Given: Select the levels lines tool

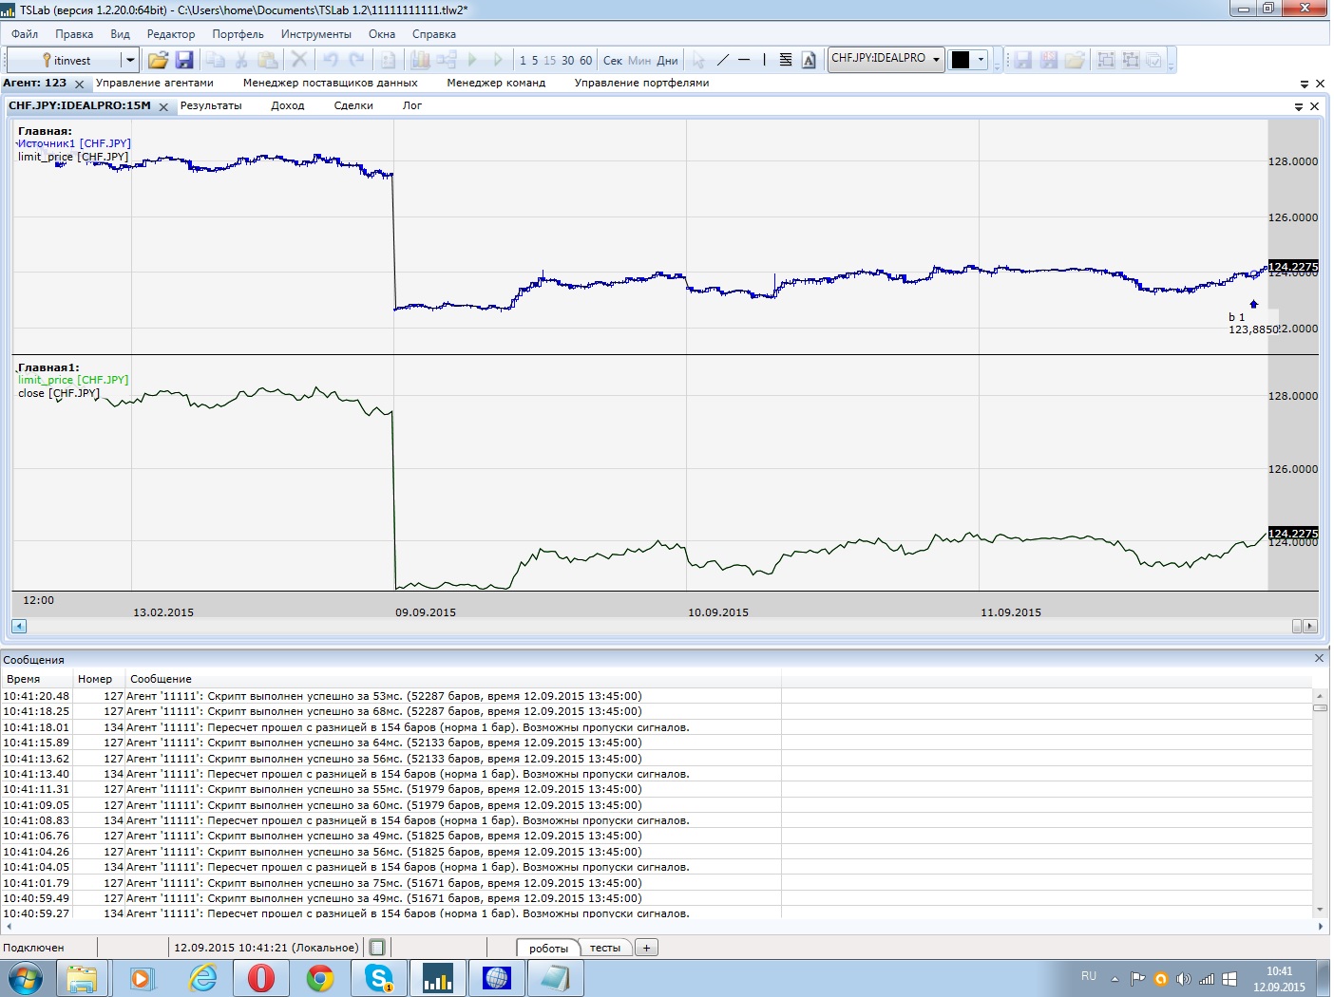Looking at the screenshot, I should [x=786, y=60].
